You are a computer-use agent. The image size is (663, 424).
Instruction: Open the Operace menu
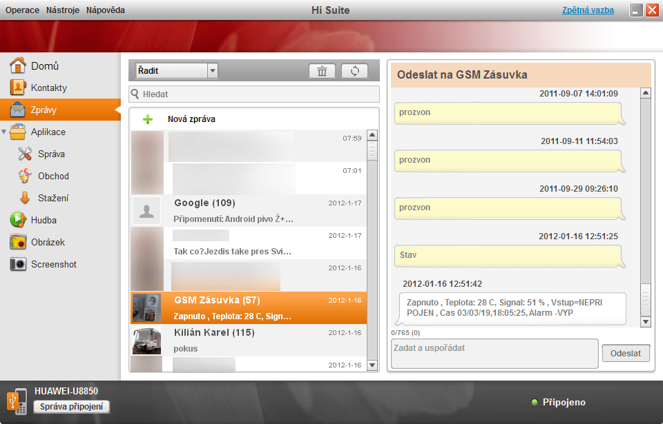coord(22,10)
